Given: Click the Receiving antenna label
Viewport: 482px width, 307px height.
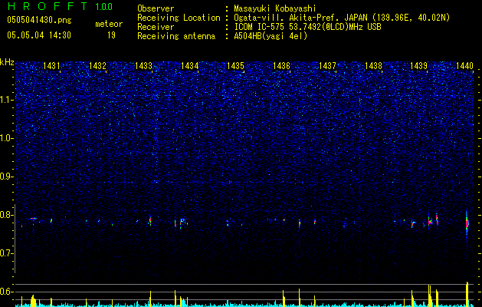Looking at the screenshot, I should [176, 36].
